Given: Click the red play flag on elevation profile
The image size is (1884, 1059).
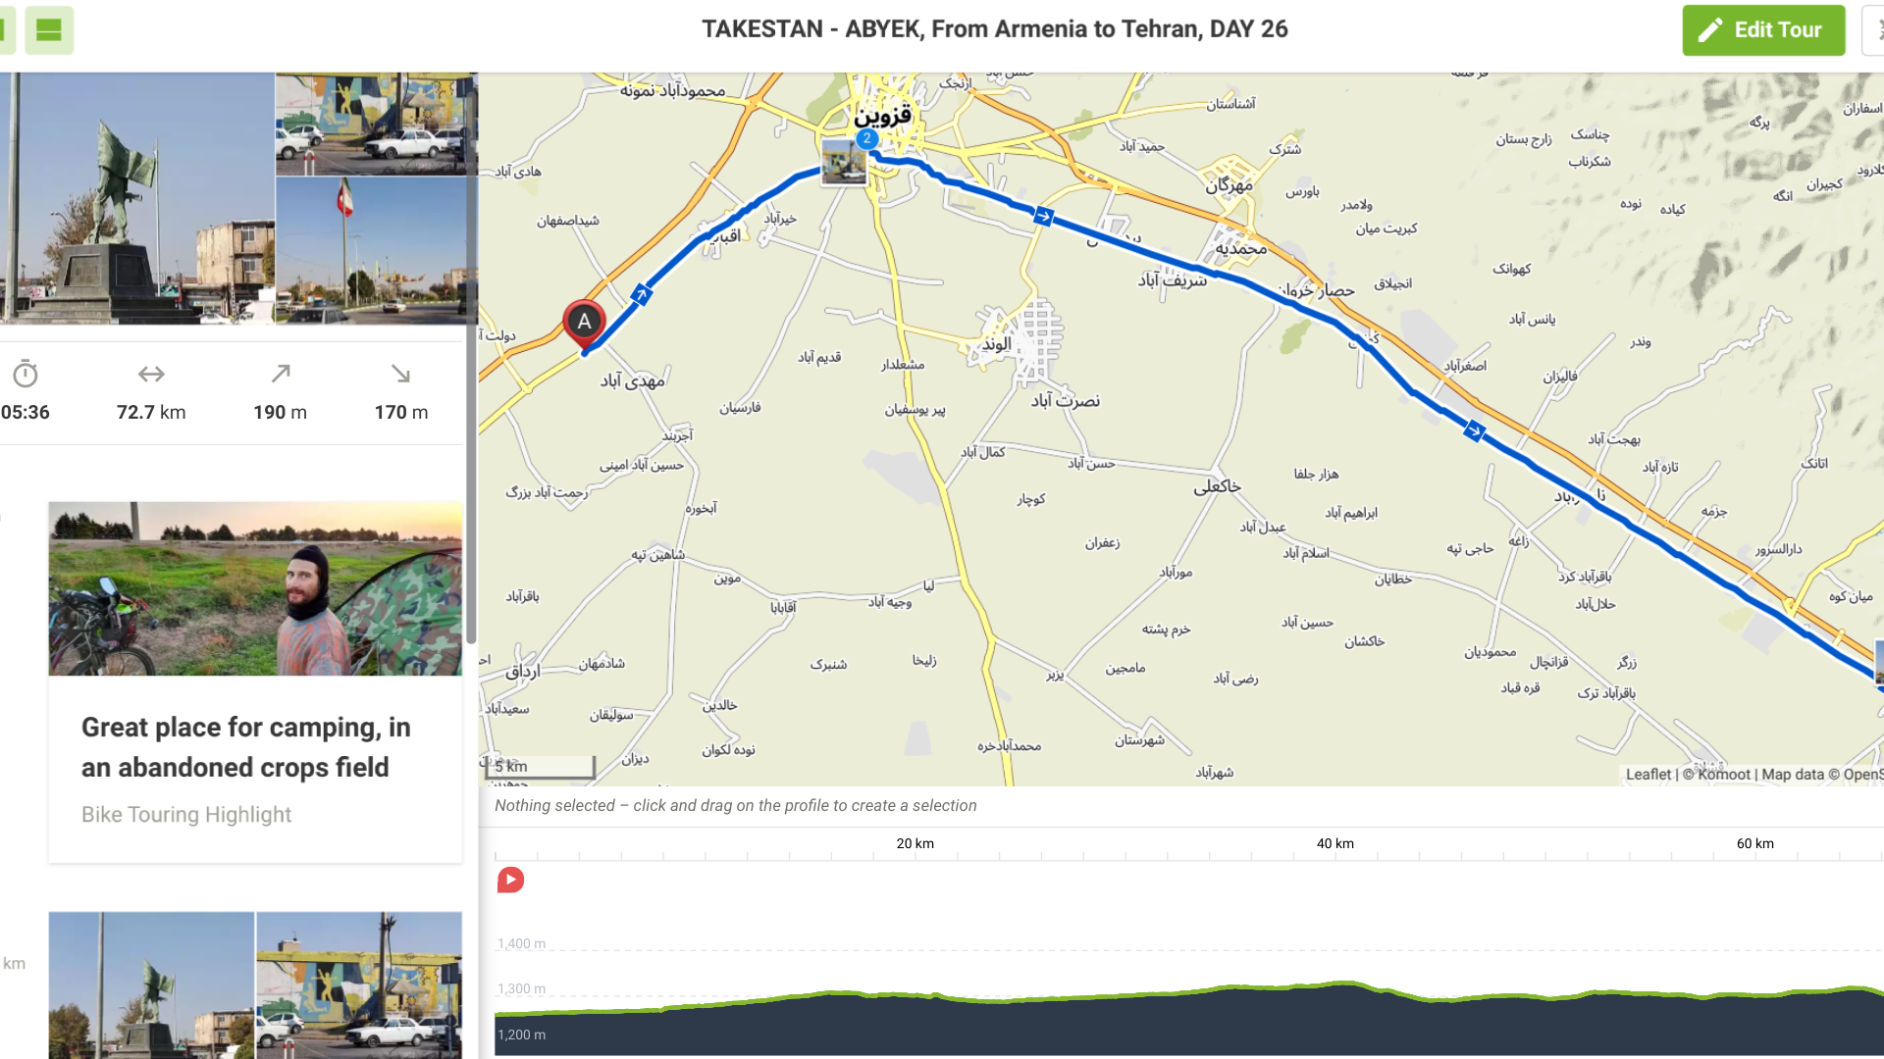Looking at the screenshot, I should (x=510, y=880).
